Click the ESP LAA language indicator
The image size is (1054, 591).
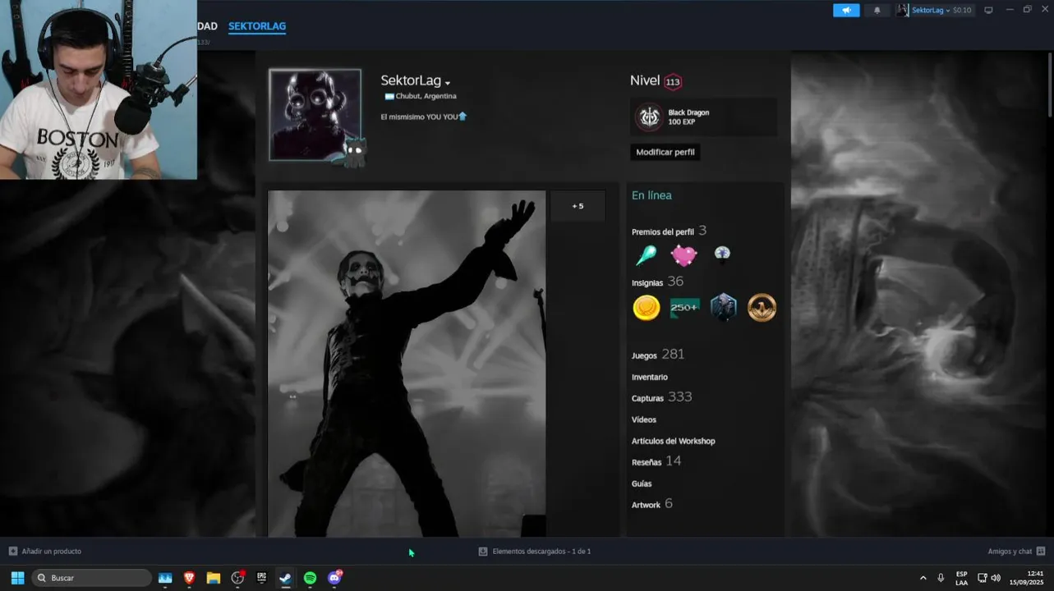coord(961,578)
